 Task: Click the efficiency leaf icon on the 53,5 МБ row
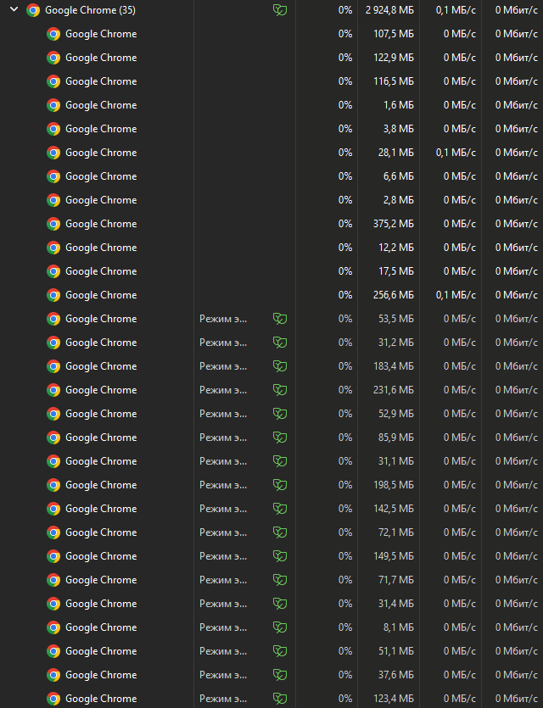[x=279, y=319]
